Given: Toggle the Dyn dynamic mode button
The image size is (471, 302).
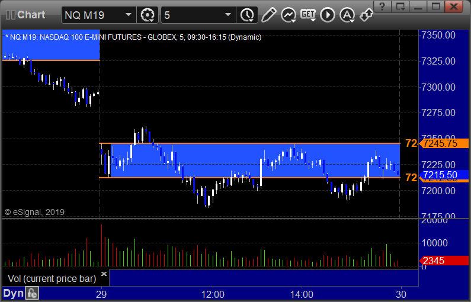Looking at the screenshot, I should click(x=13, y=293).
